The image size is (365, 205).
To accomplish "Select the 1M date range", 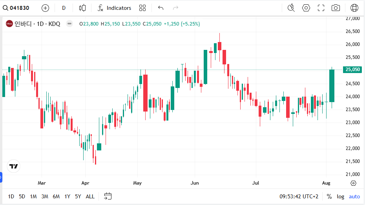I will pos(33,197).
